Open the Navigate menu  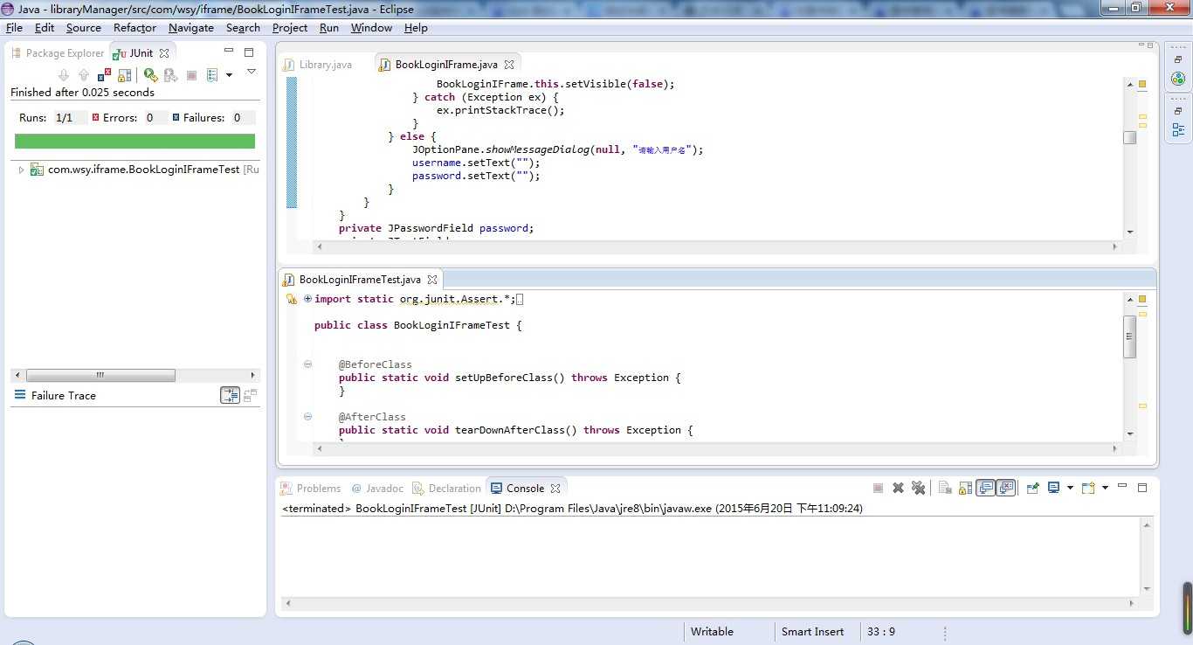click(191, 27)
